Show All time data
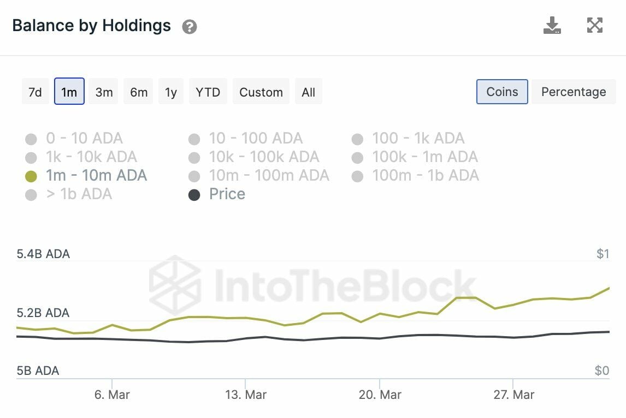The height and width of the screenshot is (418, 626). tap(308, 92)
